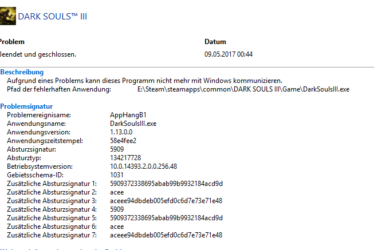Click the label Zusätzliche Absturzsignatur 2

pos(52,192)
